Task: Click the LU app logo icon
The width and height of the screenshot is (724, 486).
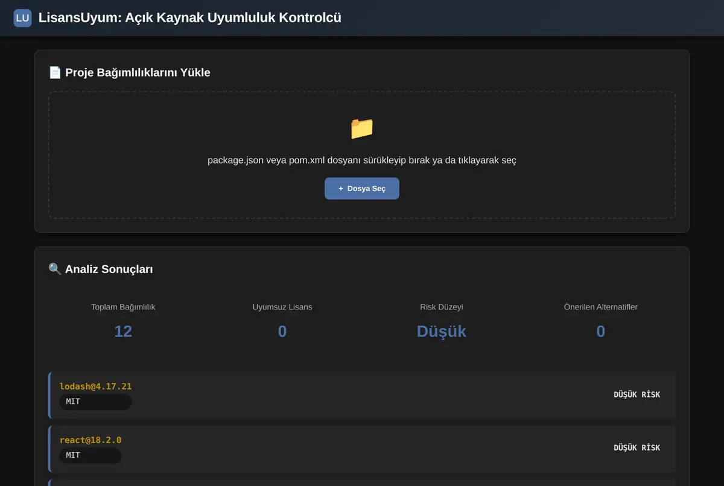Action: point(22,18)
